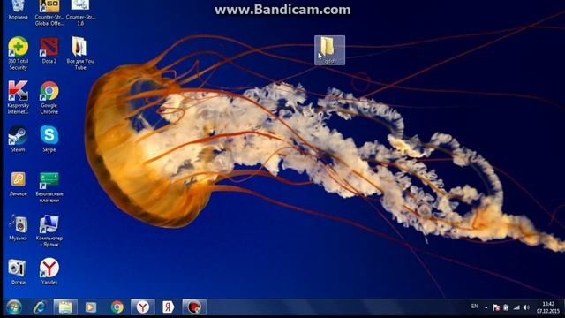Open the Action Center flag icon
This screenshot has width=565, height=318.
[496, 307]
